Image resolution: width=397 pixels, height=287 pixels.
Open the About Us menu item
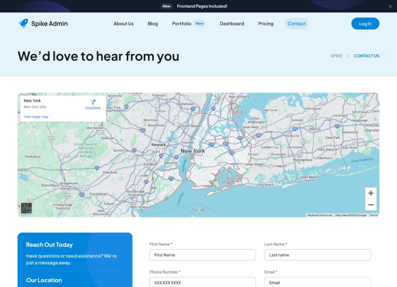click(x=123, y=23)
